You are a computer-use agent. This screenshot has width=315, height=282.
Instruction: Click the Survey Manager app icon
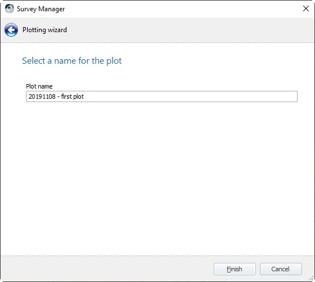(9, 8)
